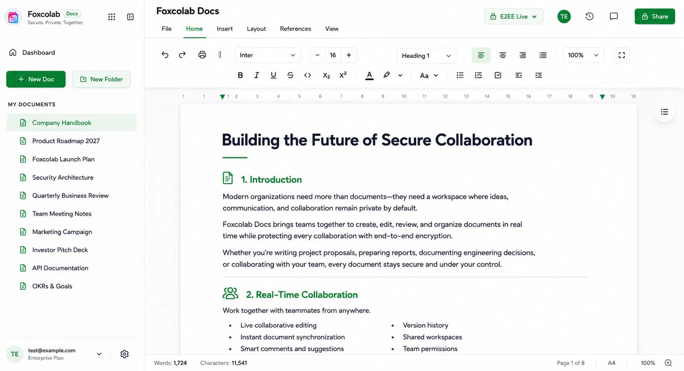Click the Dashboard home icon
The width and height of the screenshot is (684, 371).
pyautogui.click(x=13, y=53)
